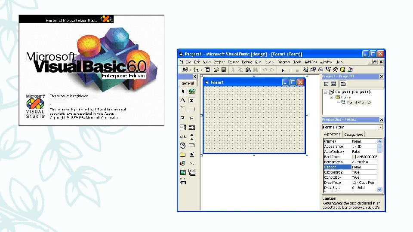Start the program with the Run arrow
The height and width of the screenshot is (232, 413).
click(x=283, y=70)
